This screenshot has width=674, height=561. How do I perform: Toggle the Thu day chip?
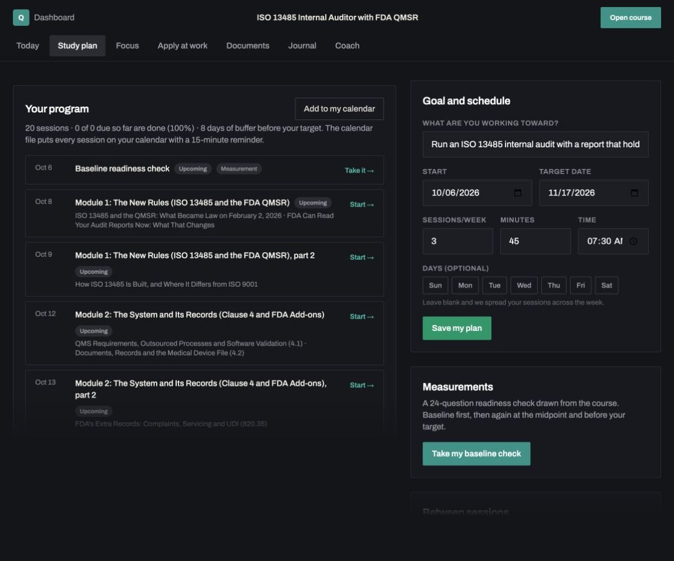pyautogui.click(x=554, y=286)
